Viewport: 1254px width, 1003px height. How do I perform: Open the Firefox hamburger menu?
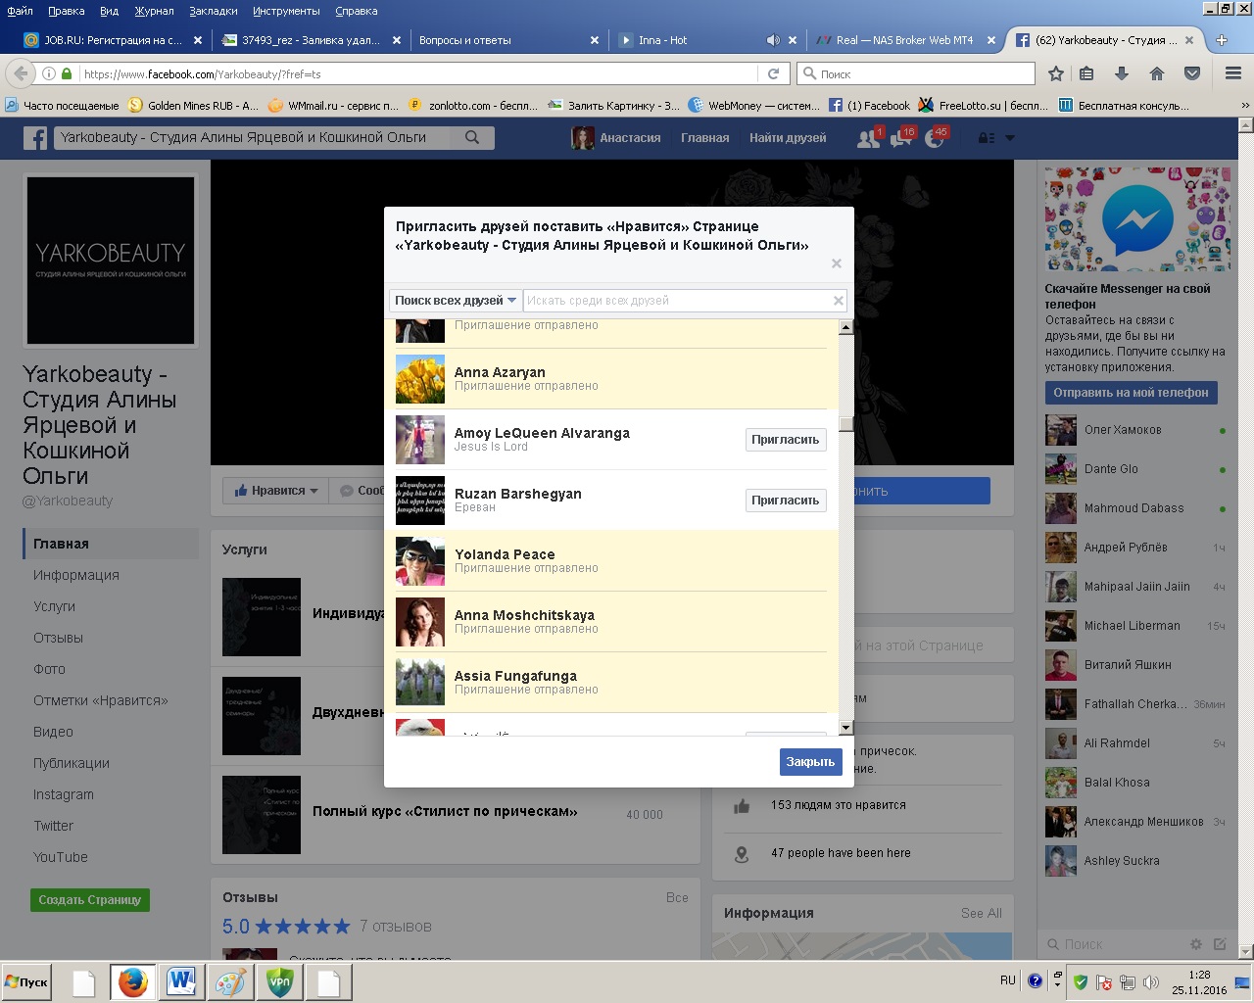tap(1232, 73)
